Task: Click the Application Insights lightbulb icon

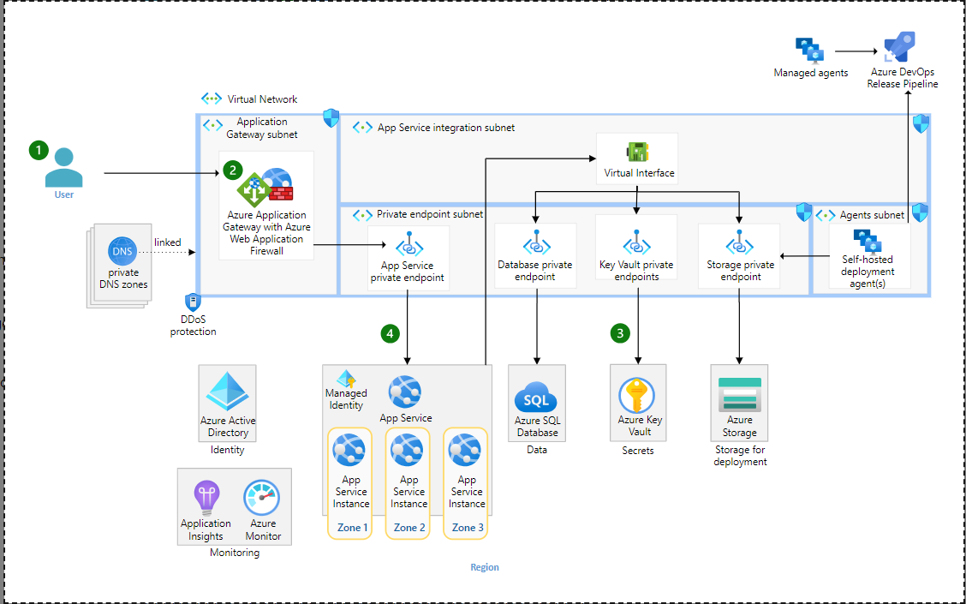Action: point(206,498)
